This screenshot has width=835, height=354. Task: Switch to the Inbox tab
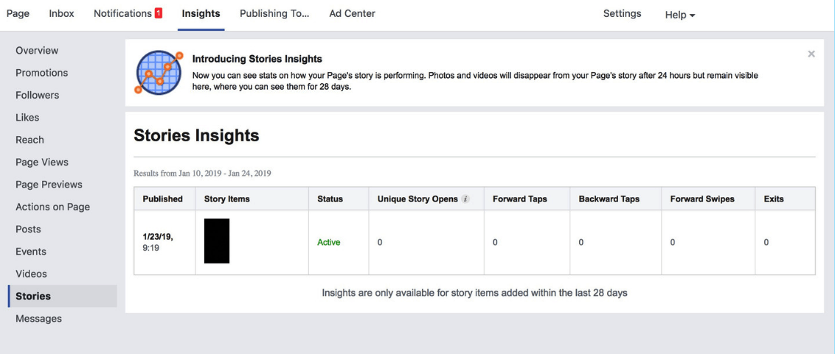61,14
